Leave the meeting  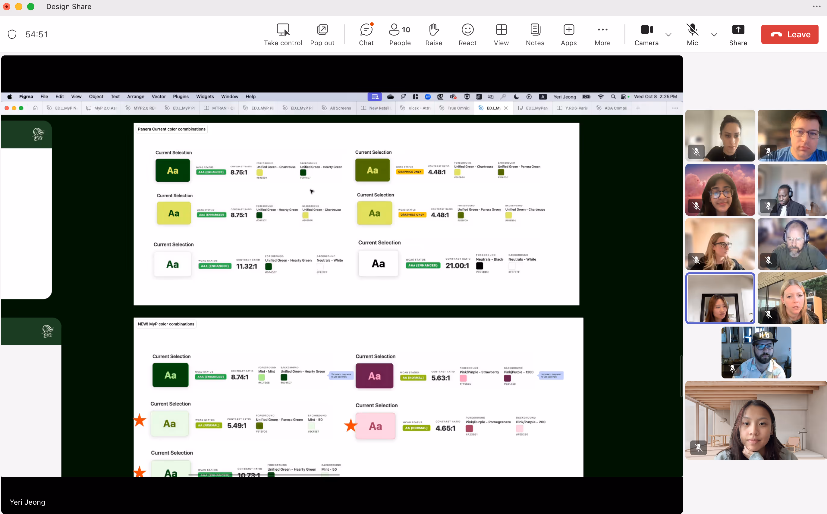coord(790,34)
